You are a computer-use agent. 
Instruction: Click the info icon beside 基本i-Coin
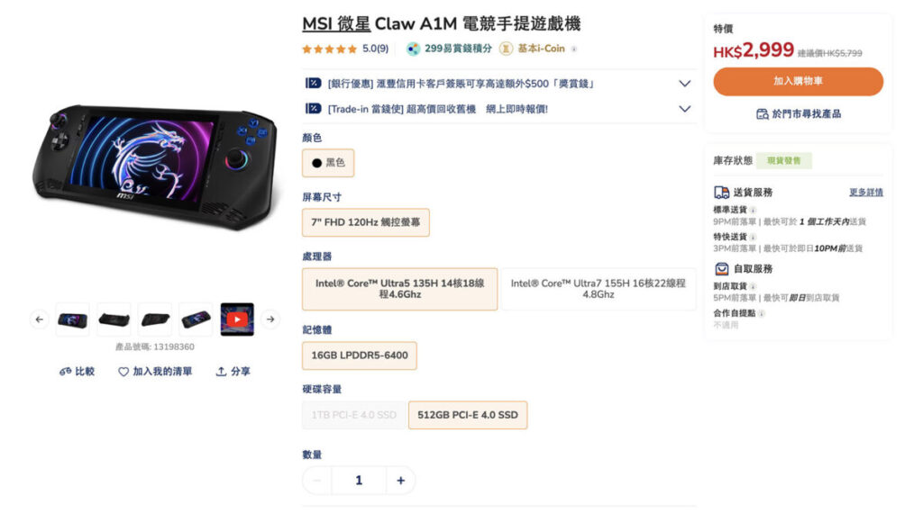(574, 49)
